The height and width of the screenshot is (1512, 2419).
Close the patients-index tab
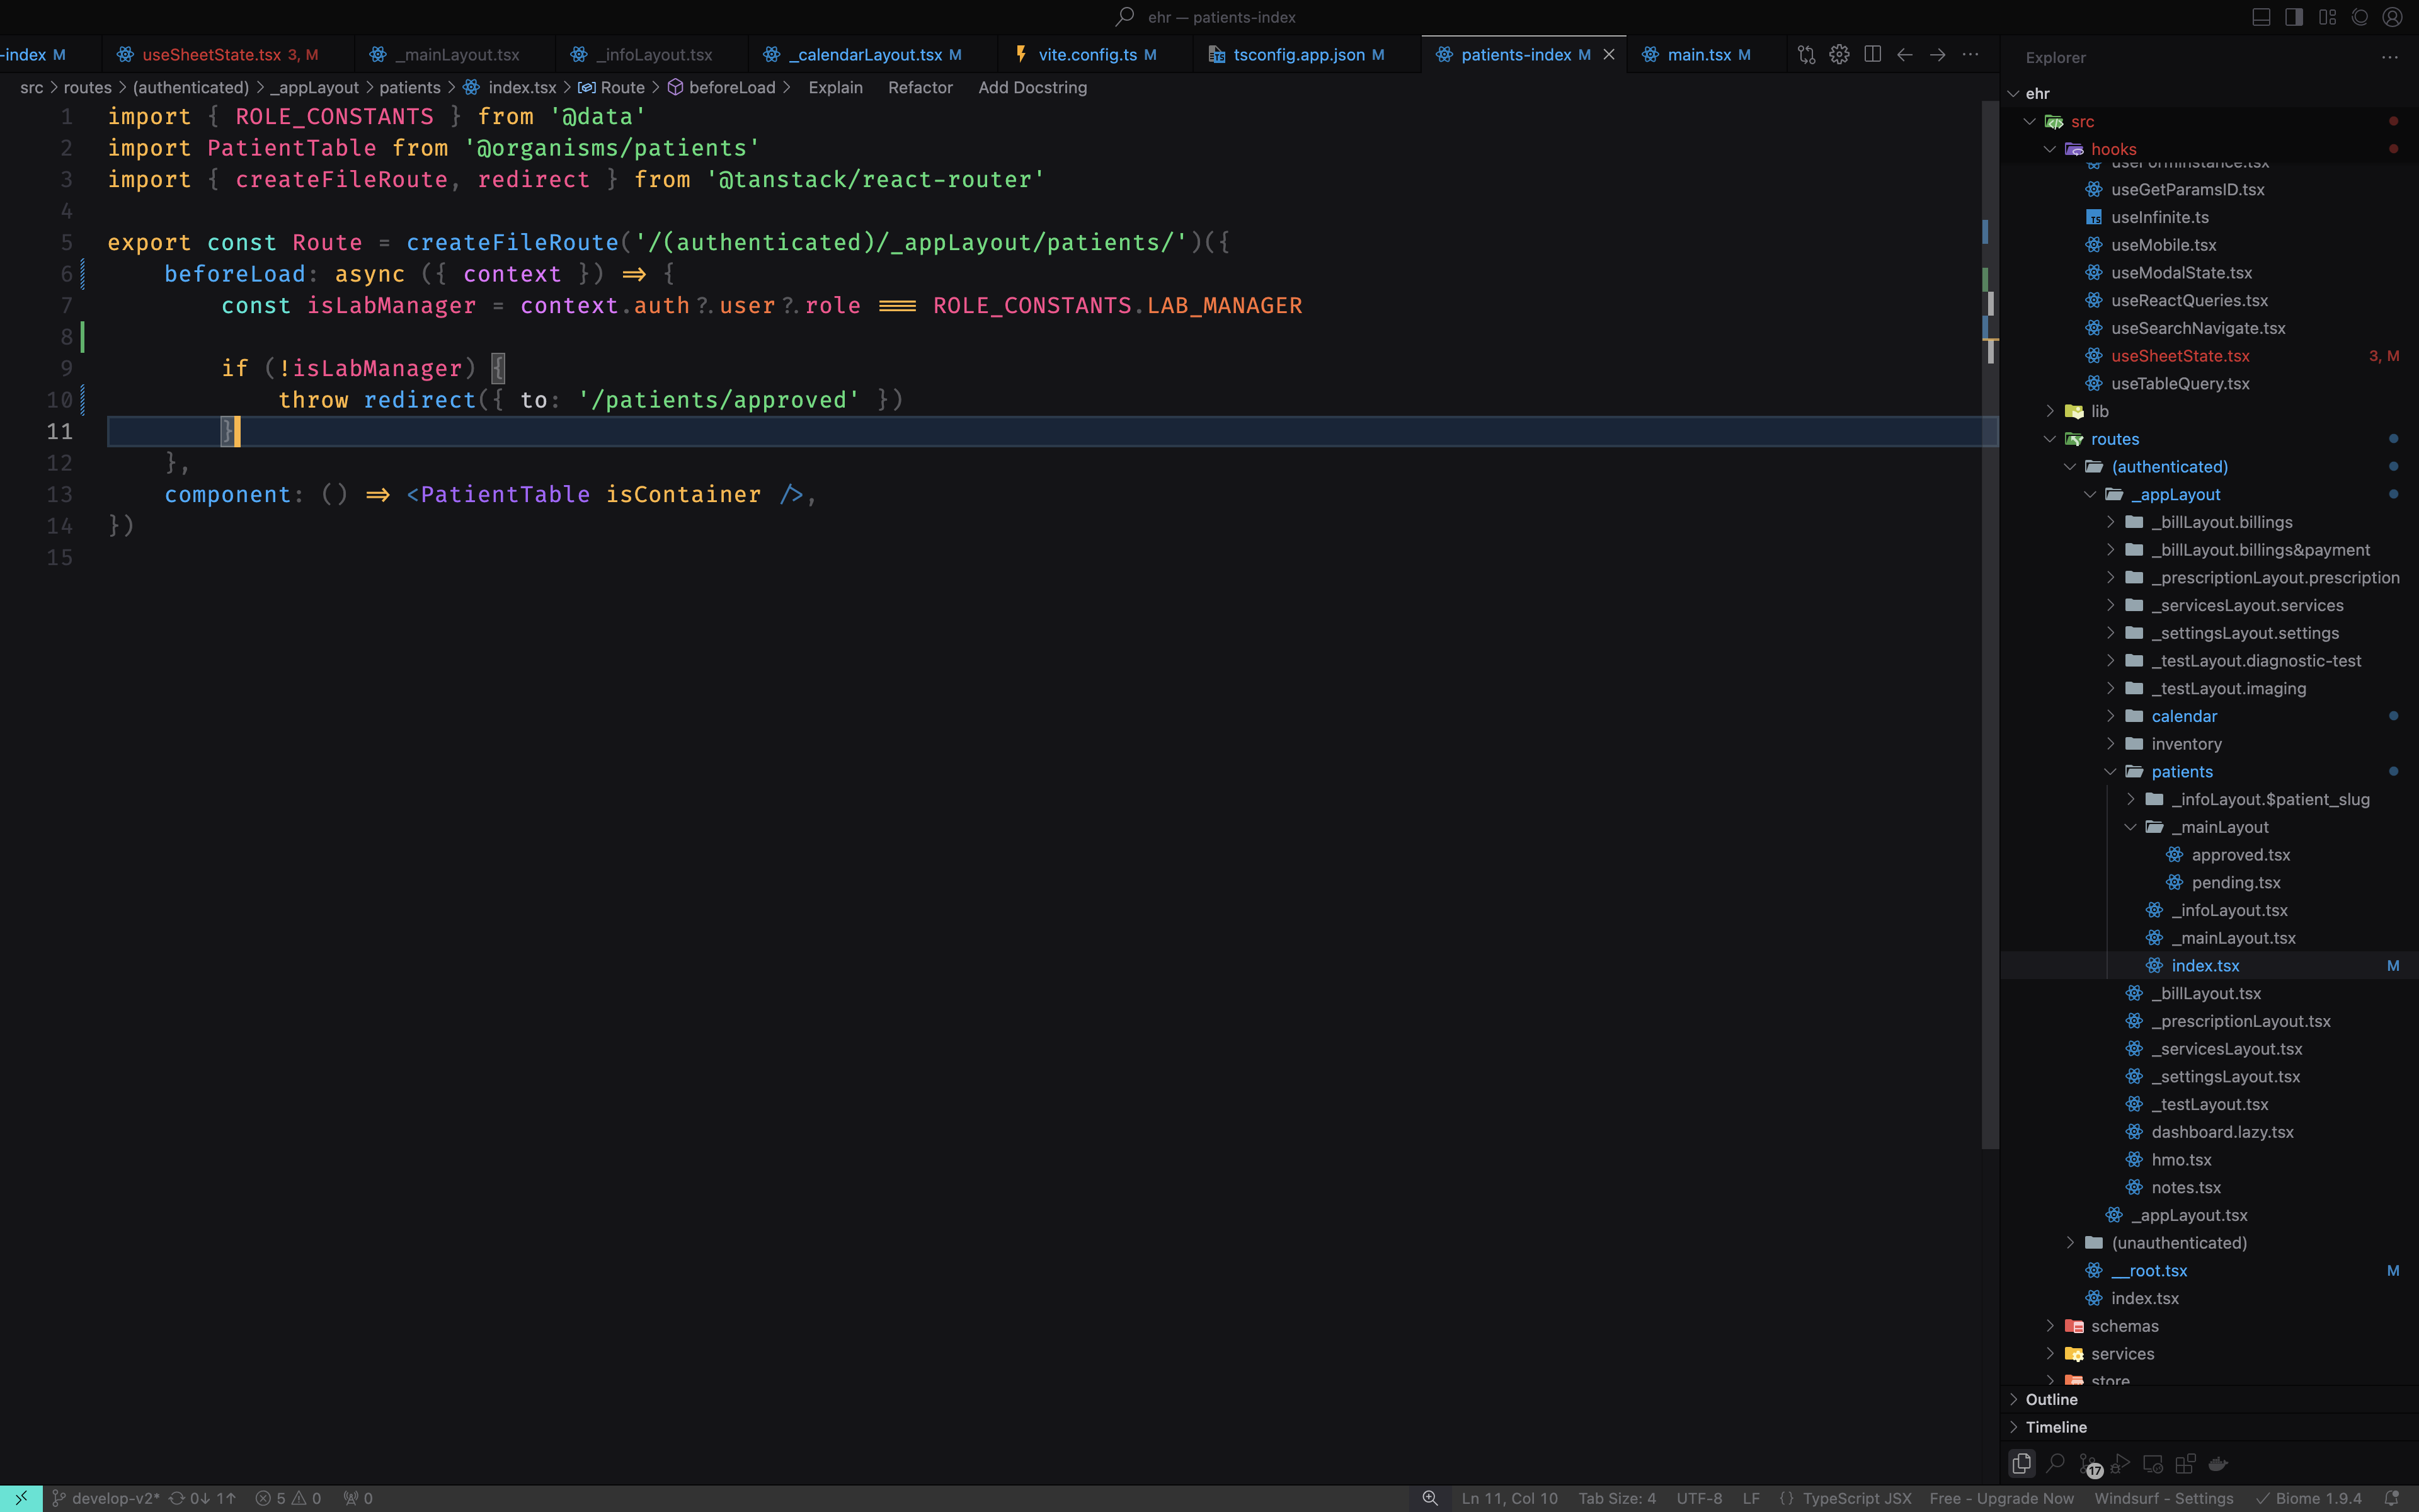(x=1608, y=55)
